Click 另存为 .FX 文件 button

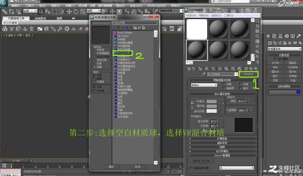[201, 161]
